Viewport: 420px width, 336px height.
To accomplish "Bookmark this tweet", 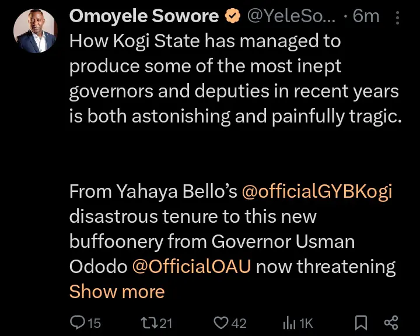I will [x=361, y=322].
